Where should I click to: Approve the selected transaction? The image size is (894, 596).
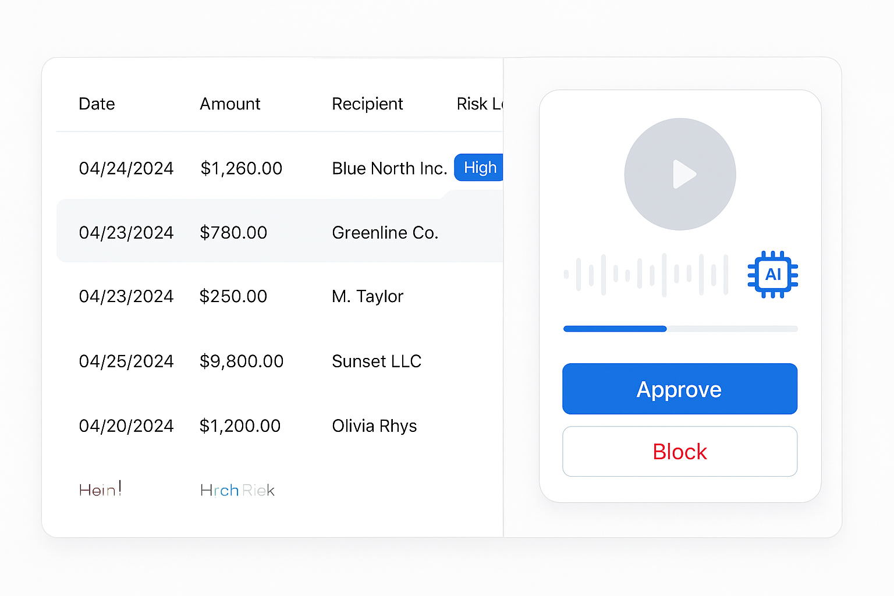(680, 389)
